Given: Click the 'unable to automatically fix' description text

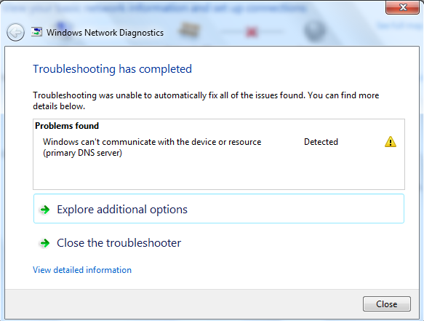Looking at the screenshot, I should (206, 100).
